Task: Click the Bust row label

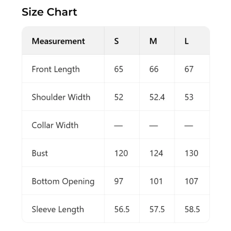Action: click(x=40, y=153)
